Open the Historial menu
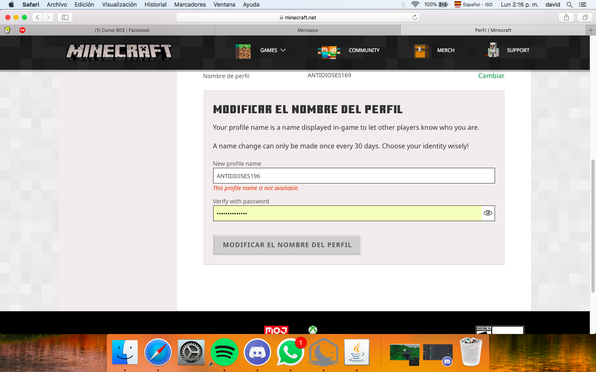This screenshot has height=372, width=596. tap(156, 5)
